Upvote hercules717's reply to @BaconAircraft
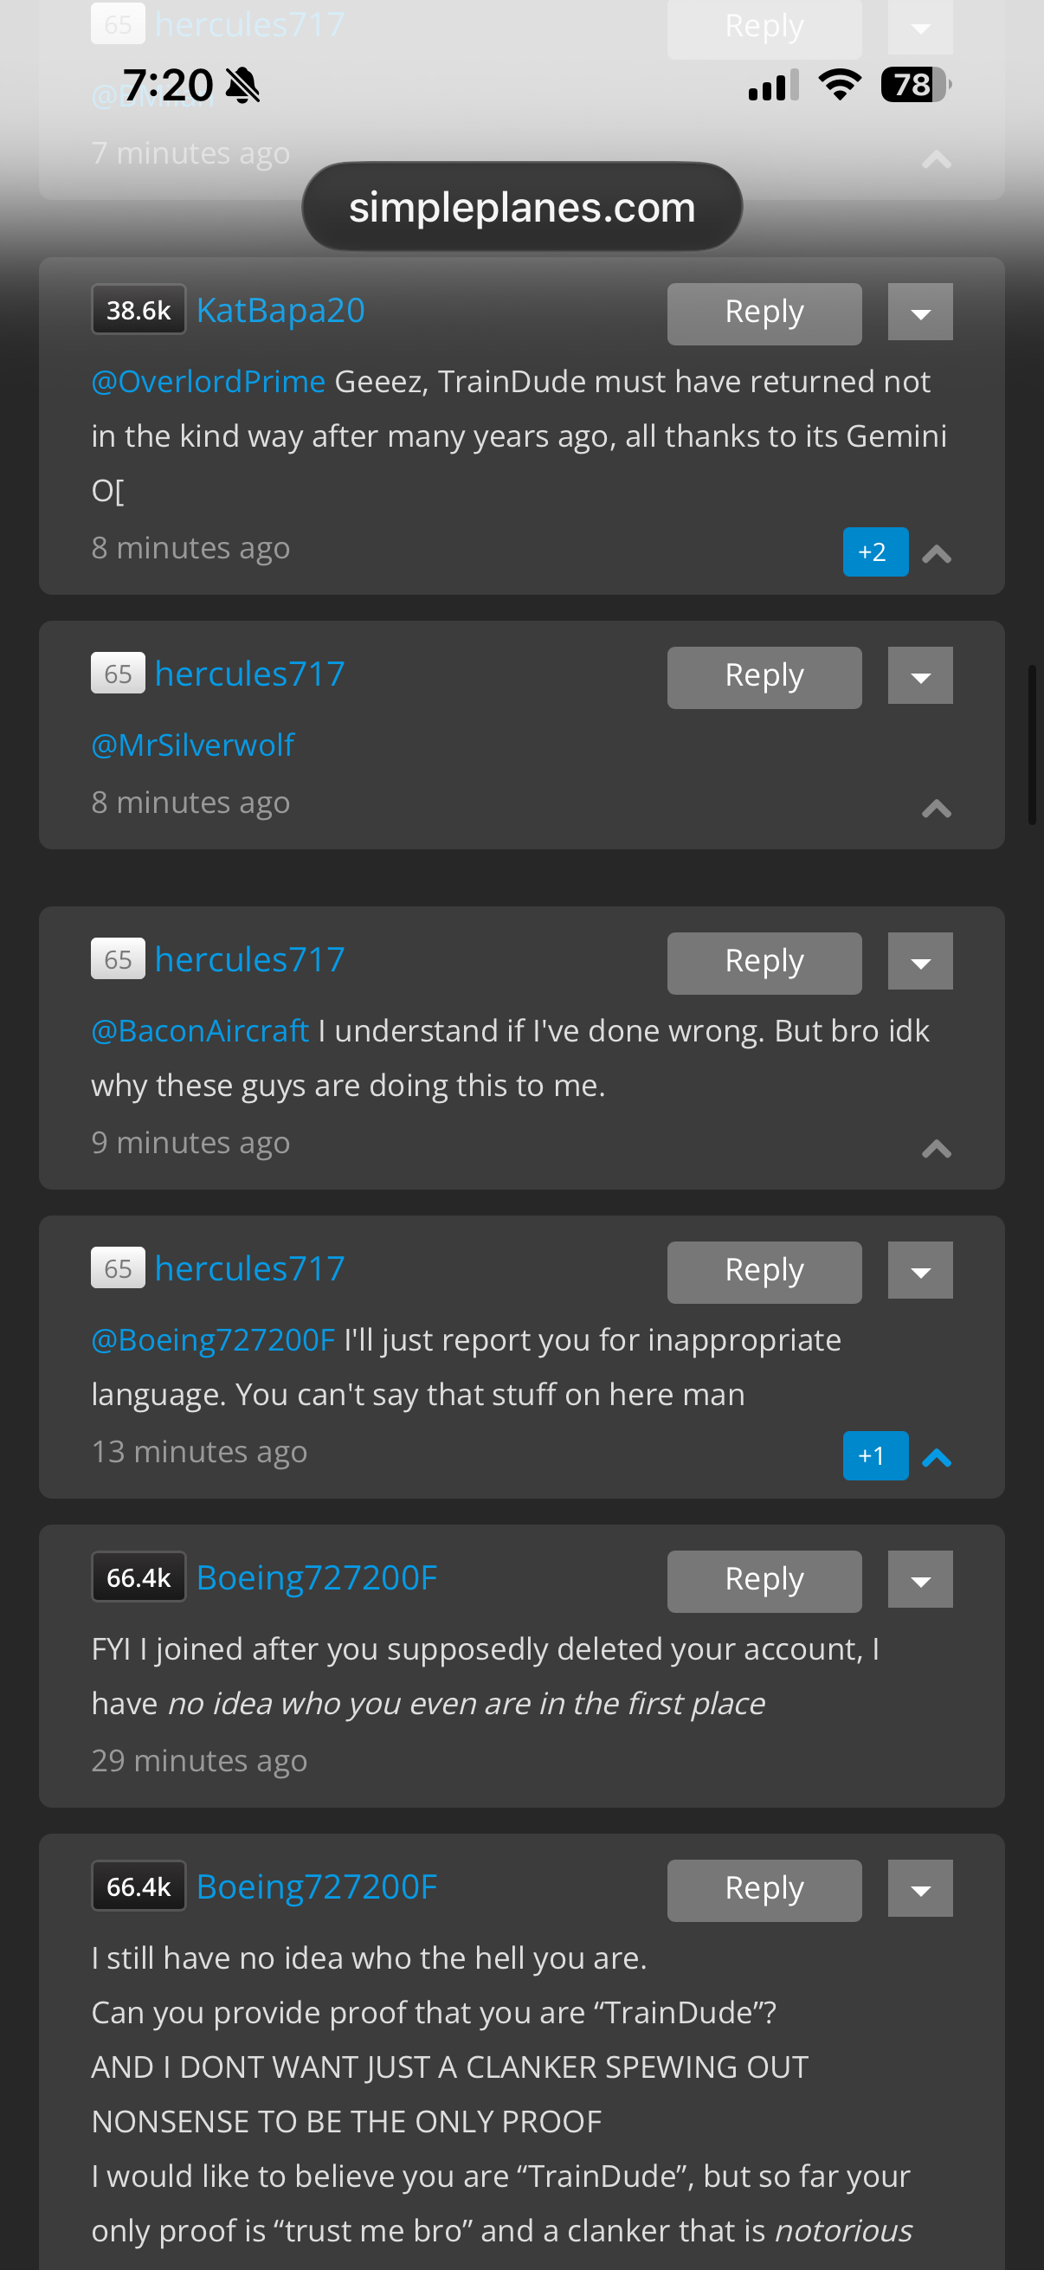Viewport: 1044px width, 2270px height. pos(937,1148)
